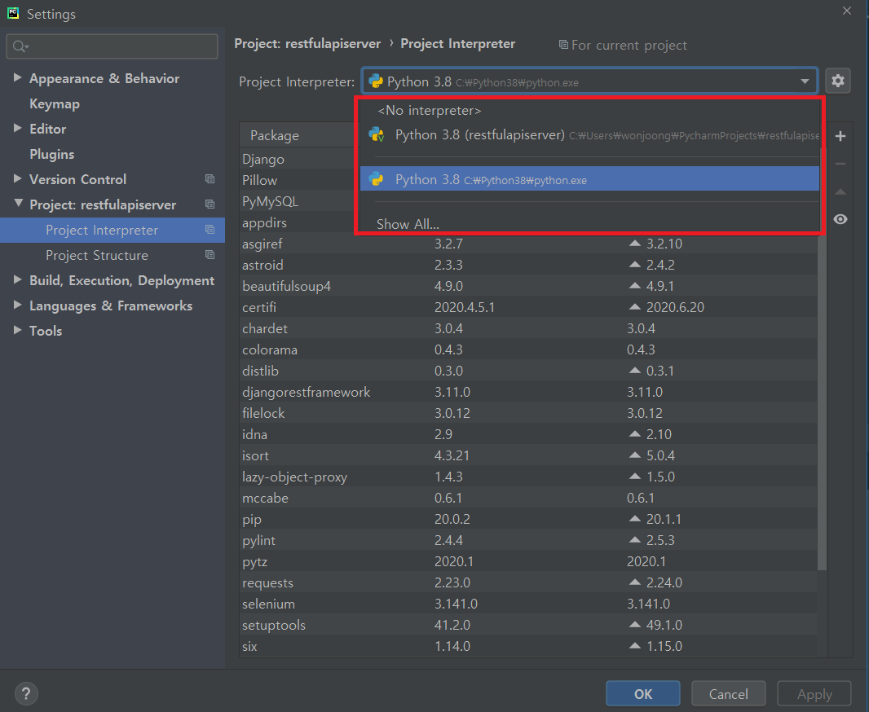Screen dimensions: 869x712
Task: Toggle the show early releases eye icon
Action: click(840, 219)
